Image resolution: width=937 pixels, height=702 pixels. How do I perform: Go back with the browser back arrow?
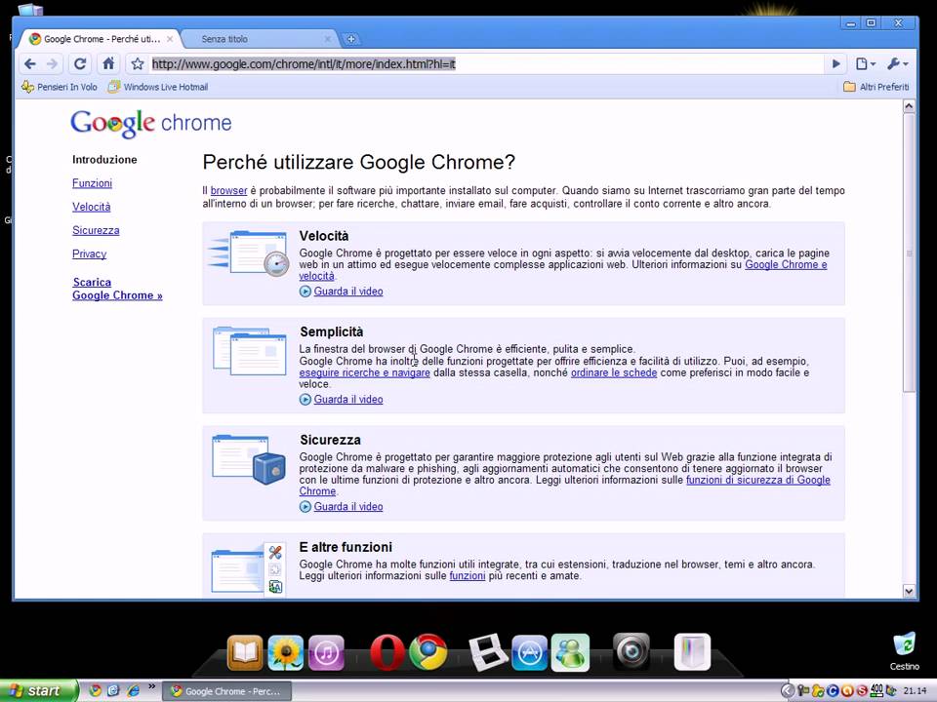pos(30,64)
